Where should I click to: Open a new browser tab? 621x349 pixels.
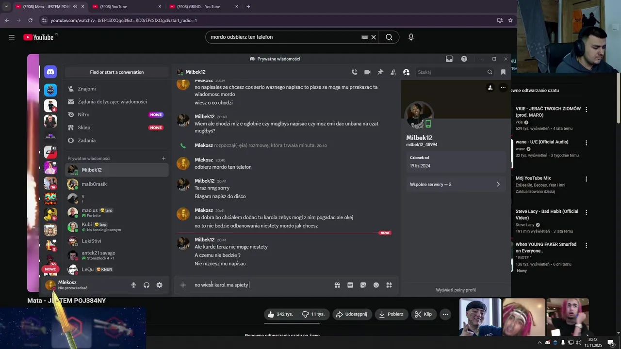(x=248, y=7)
